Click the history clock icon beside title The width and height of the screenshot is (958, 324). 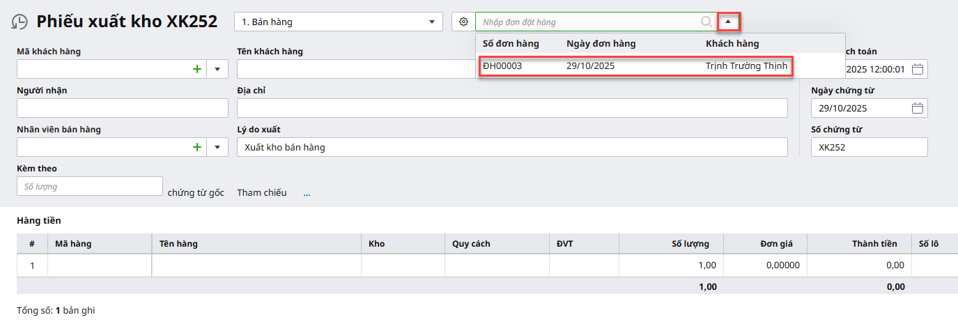click(x=20, y=22)
